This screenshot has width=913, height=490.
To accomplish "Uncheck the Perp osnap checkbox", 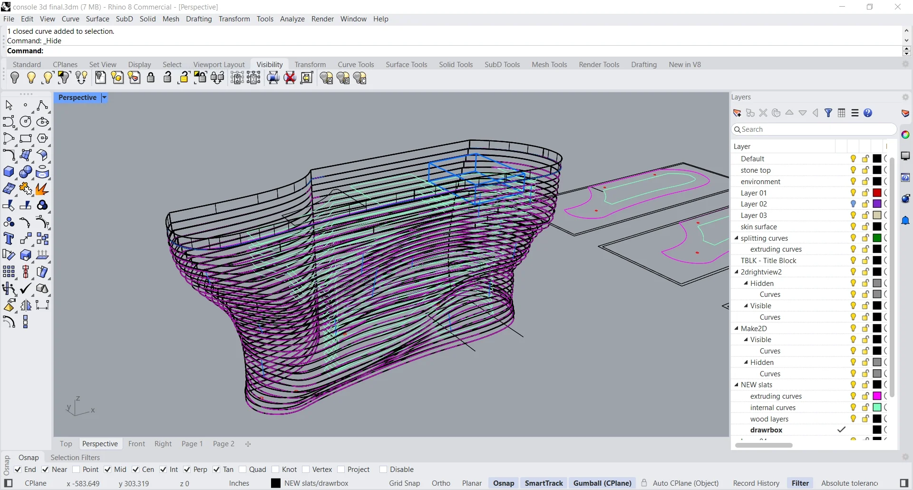I will 187,470.
